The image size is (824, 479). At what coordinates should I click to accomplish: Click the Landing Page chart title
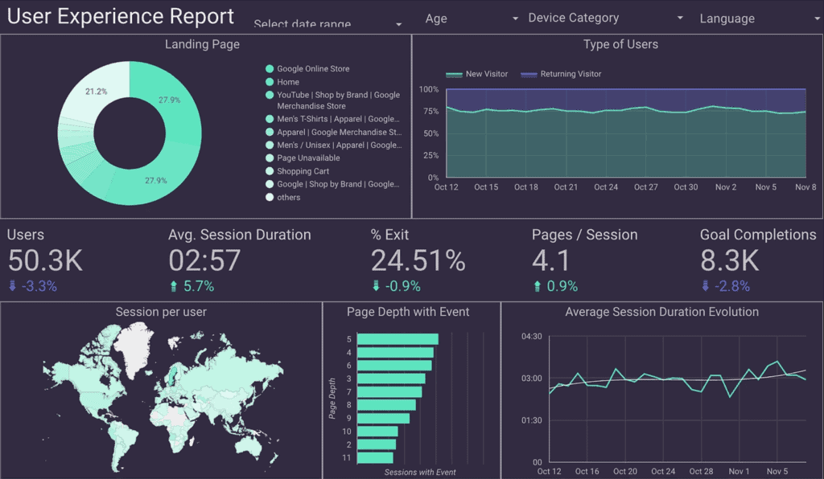pyautogui.click(x=202, y=44)
